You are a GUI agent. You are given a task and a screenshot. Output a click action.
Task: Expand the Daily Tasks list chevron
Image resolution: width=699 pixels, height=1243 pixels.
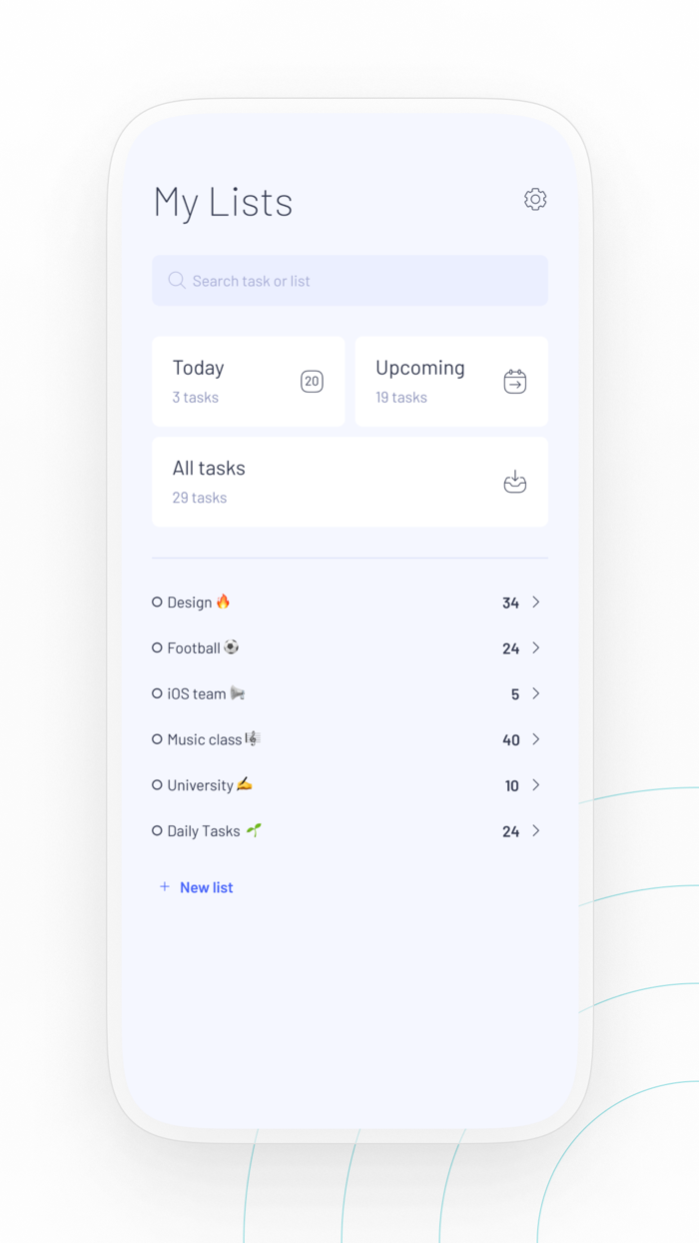tap(536, 830)
